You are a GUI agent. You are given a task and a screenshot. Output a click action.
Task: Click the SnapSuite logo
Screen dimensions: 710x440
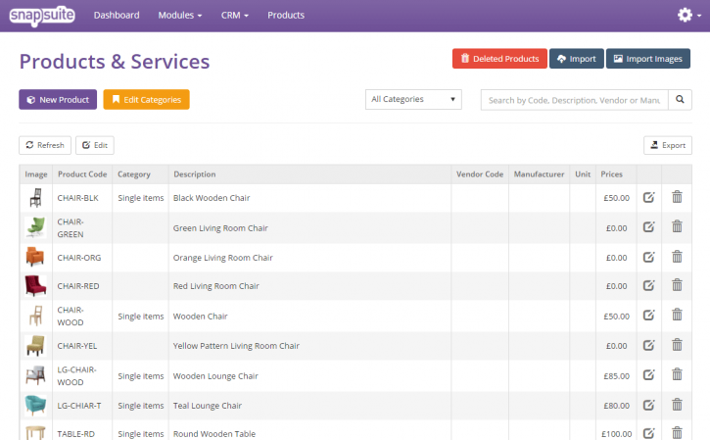42,16
